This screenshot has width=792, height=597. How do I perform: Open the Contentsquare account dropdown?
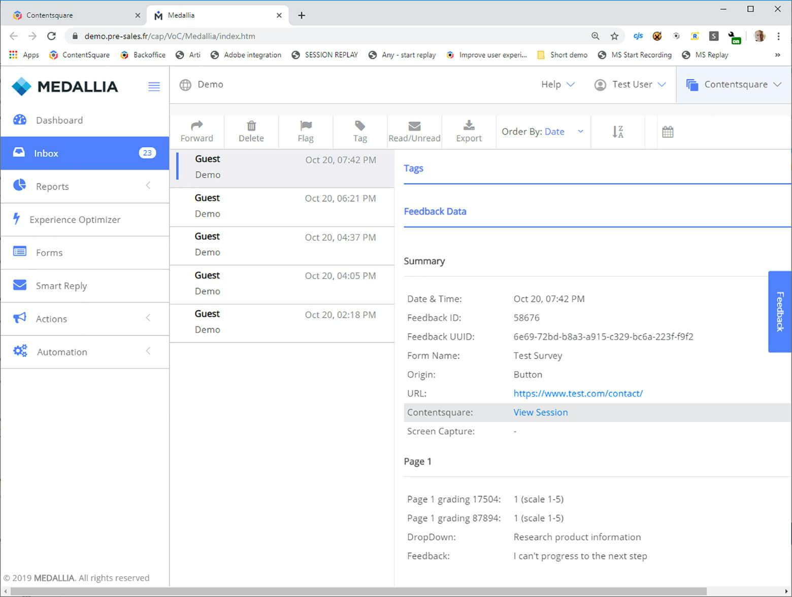[x=734, y=85]
